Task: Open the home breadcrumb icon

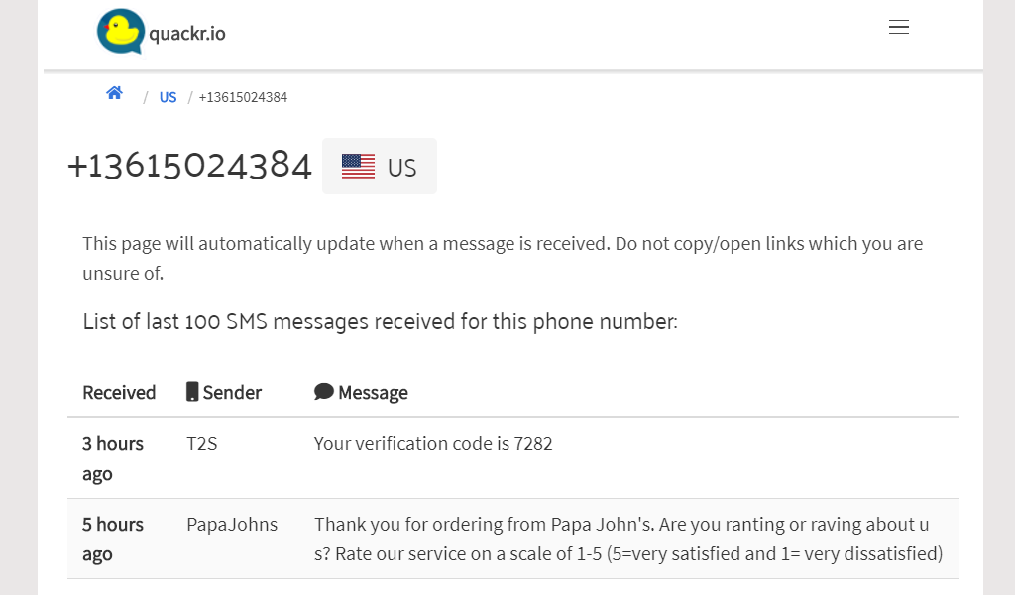Action: [x=114, y=91]
